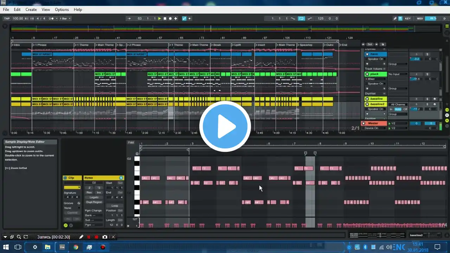Open the Options menu

[x=62, y=9]
